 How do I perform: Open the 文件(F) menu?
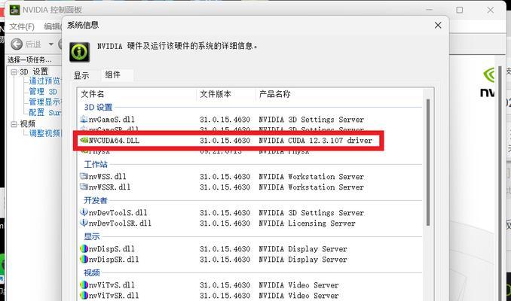tap(22, 26)
